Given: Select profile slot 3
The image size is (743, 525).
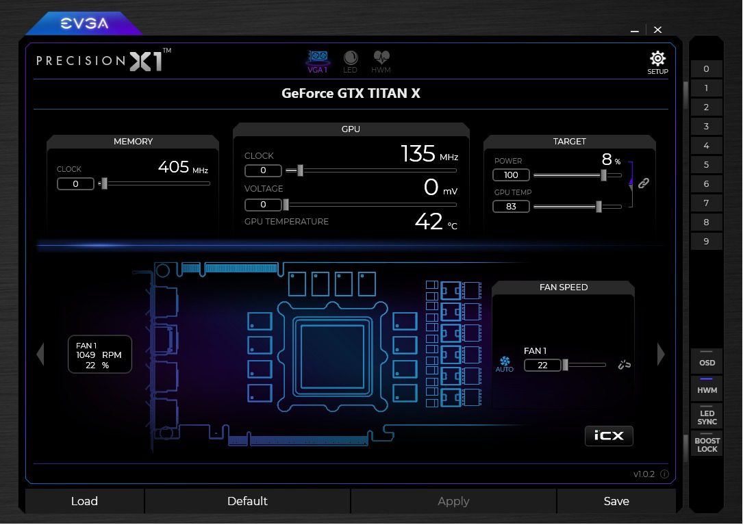Looking at the screenshot, I should [x=706, y=127].
